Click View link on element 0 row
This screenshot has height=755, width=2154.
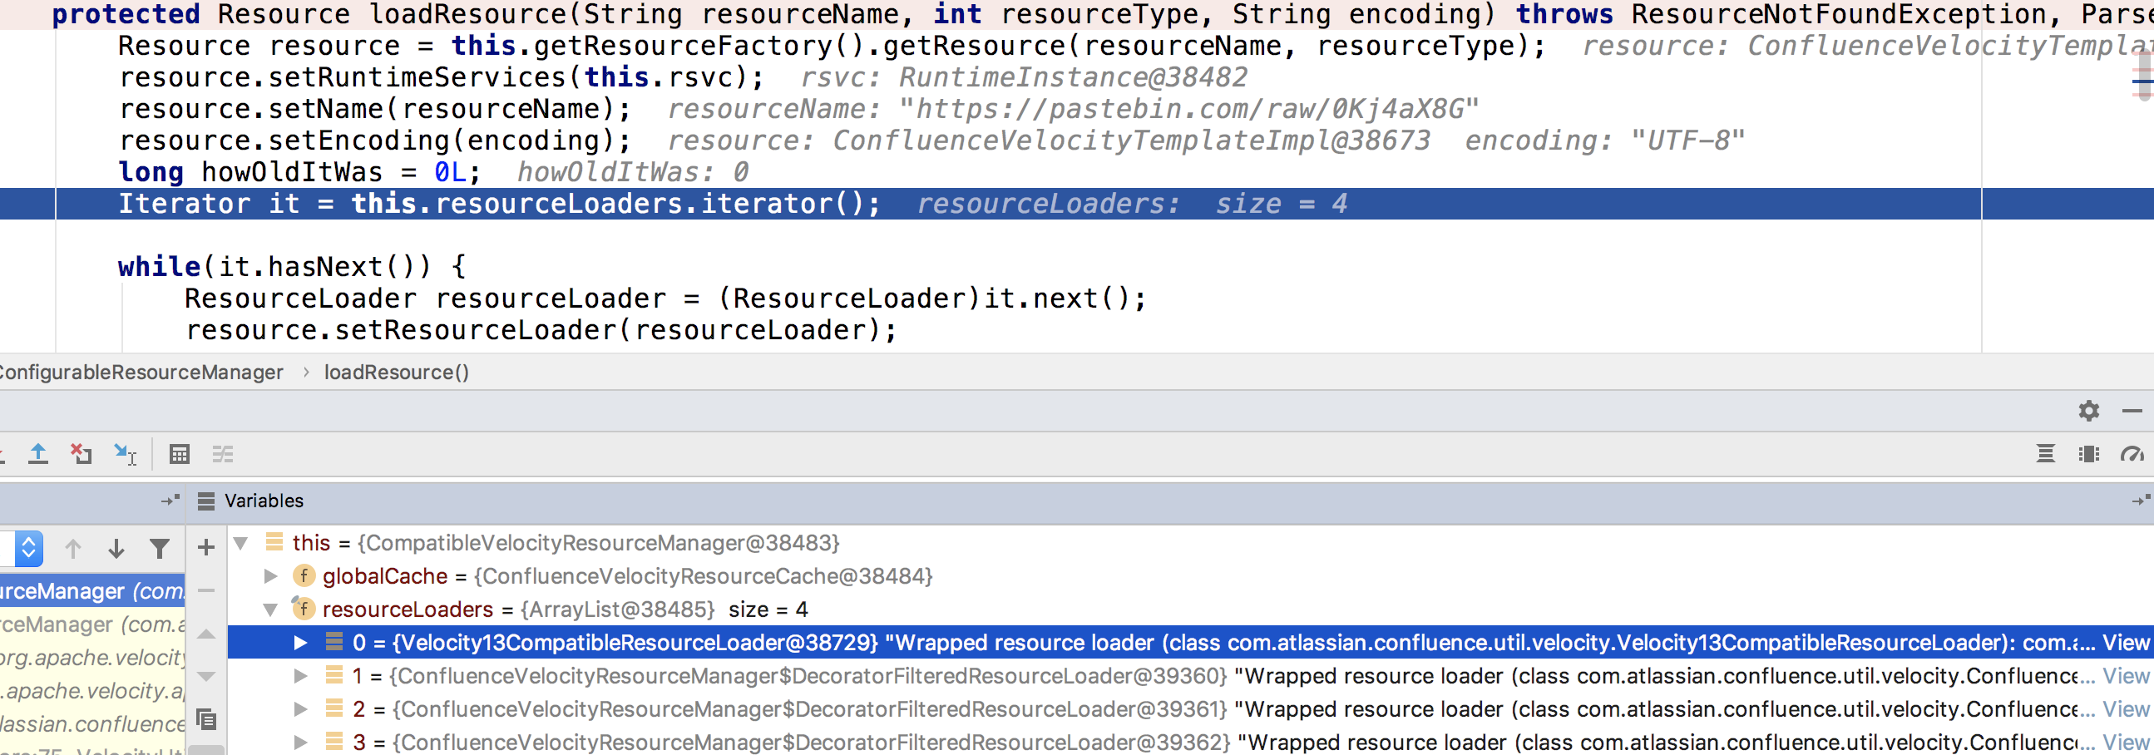2126,642
